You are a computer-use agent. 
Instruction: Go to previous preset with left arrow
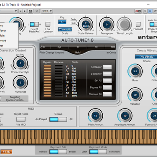[21, 11]
